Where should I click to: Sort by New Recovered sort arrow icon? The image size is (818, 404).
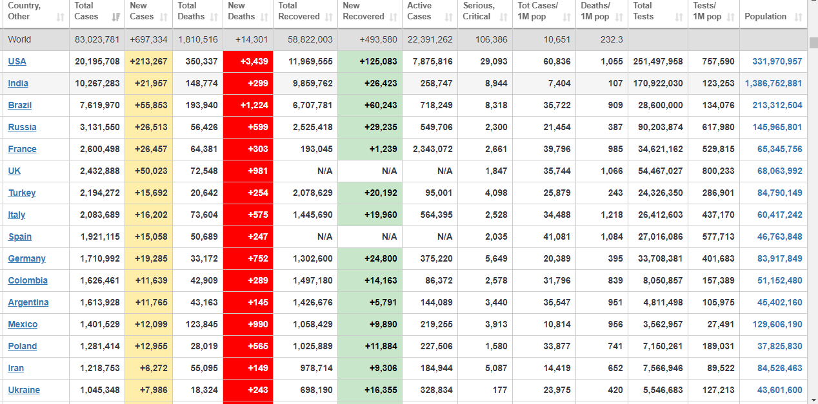click(394, 17)
